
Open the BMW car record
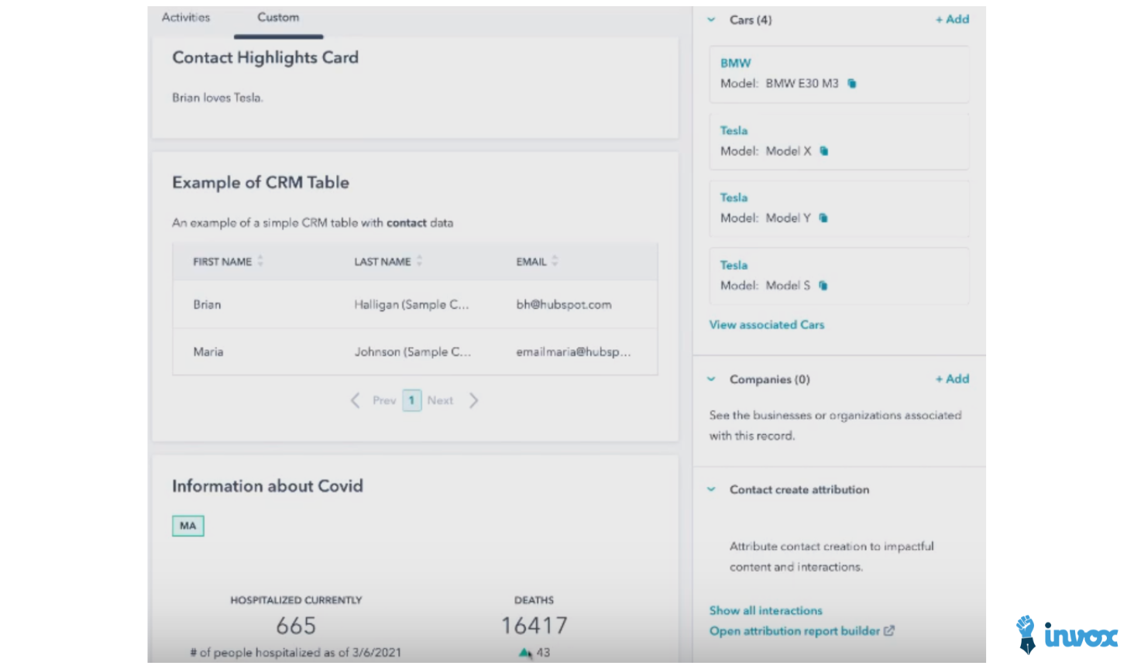[736, 63]
